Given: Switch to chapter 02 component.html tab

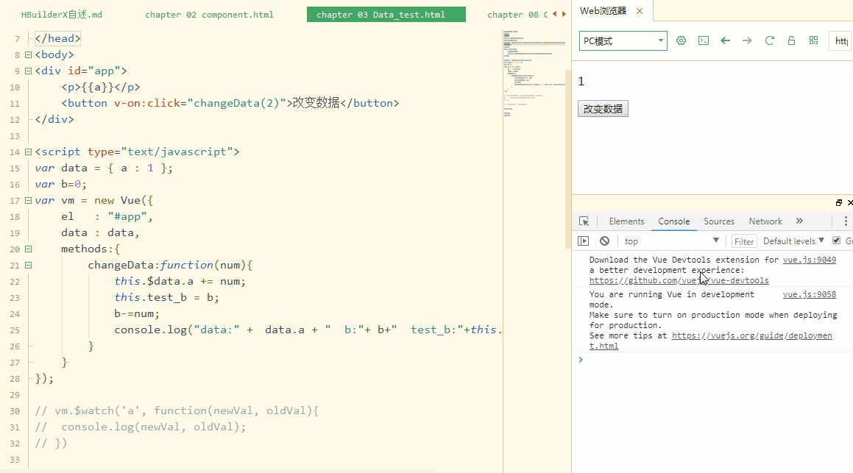Looking at the screenshot, I should (210, 15).
